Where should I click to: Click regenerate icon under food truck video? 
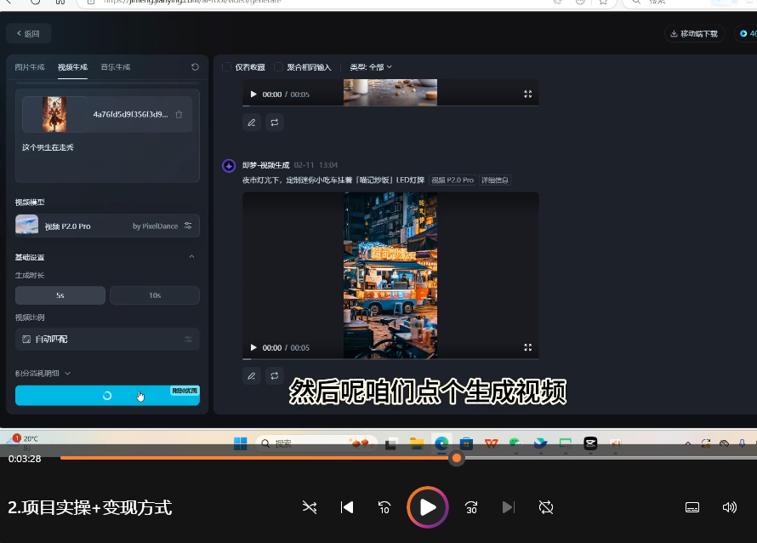click(x=274, y=376)
